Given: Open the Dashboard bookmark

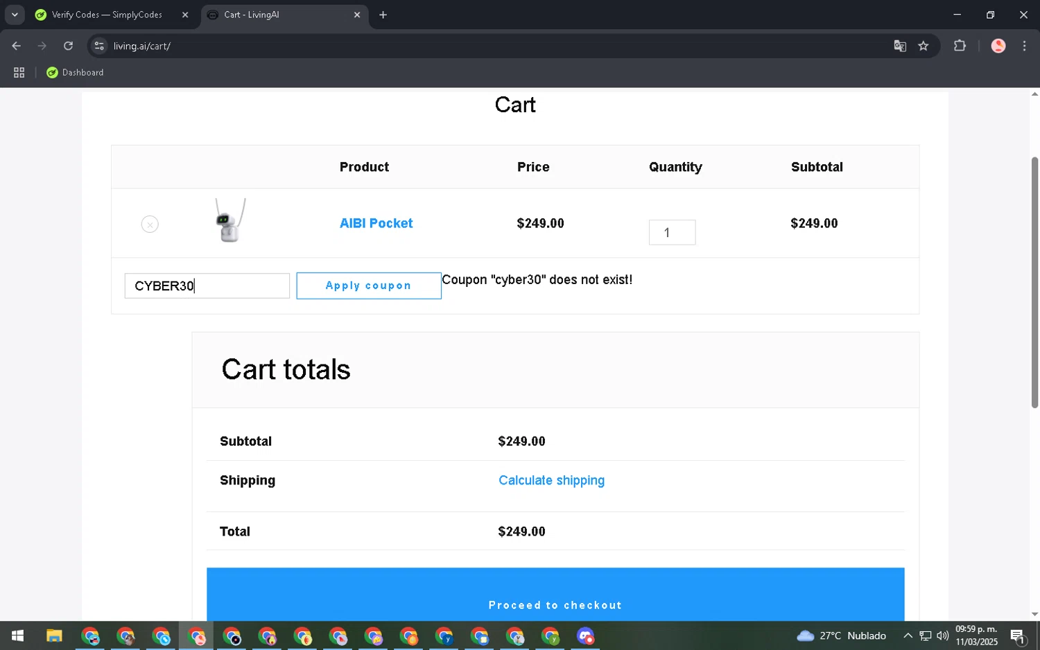Looking at the screenshot, I should 75,72.
